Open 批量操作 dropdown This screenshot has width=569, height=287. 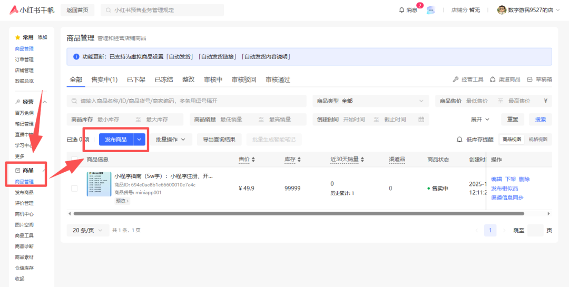pos(171,140)
